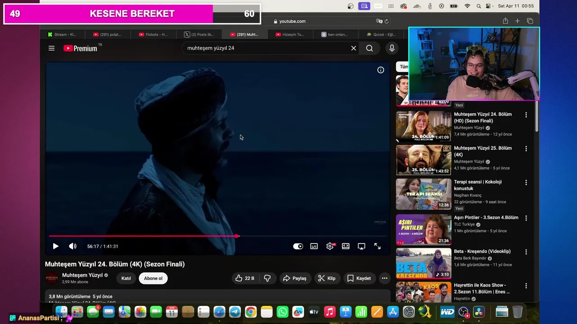The height and width of the screenshot is (324, 577).
Task: Switch to (2) Posts lik... X tab
Action: [x=199, y=34]
